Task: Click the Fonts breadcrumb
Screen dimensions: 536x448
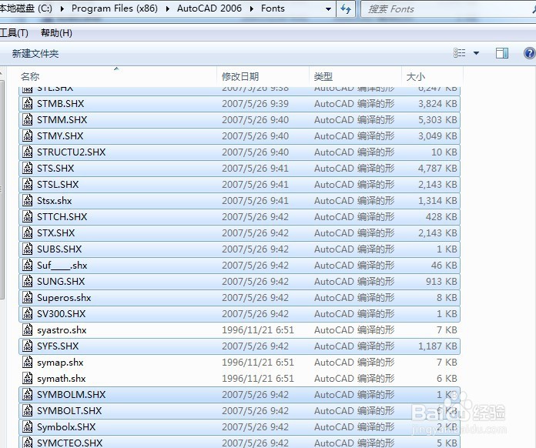Action: point(273,8)
